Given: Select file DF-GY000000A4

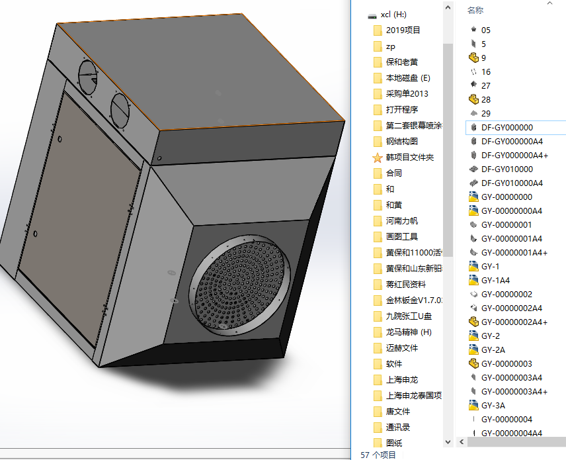Looking at the screenshot, I should pyautogui.click(x=512, y=141).
